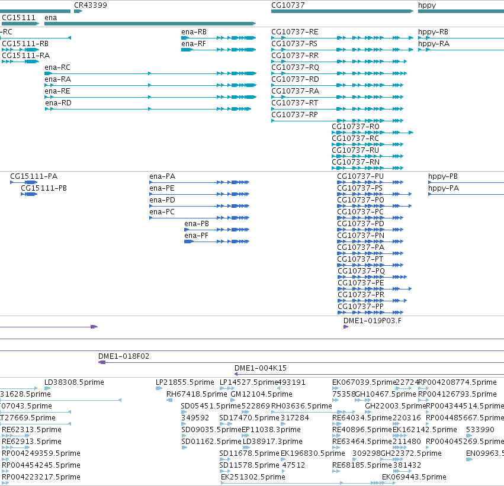The height and width of the screenshot is (486, 504).
Task: Click EST LP21855.5prime
Action: (x=159, y=388)
